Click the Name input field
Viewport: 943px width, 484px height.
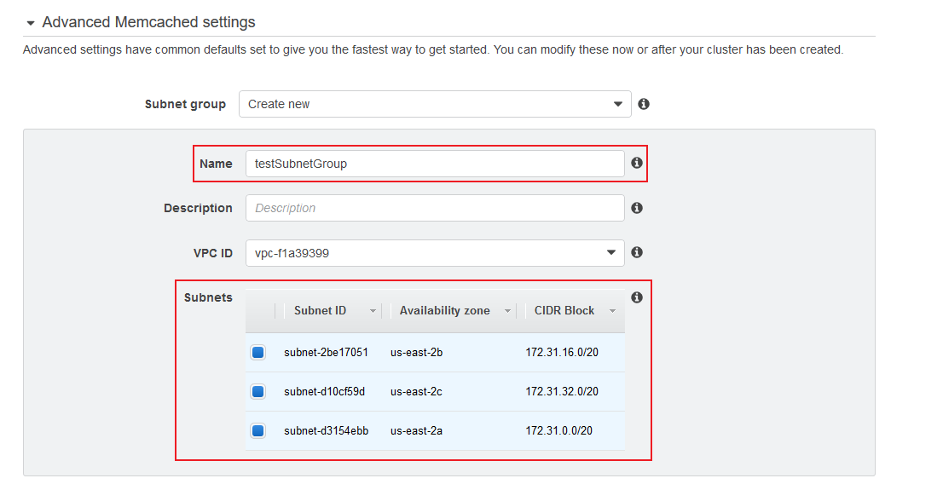click(435, 164)
